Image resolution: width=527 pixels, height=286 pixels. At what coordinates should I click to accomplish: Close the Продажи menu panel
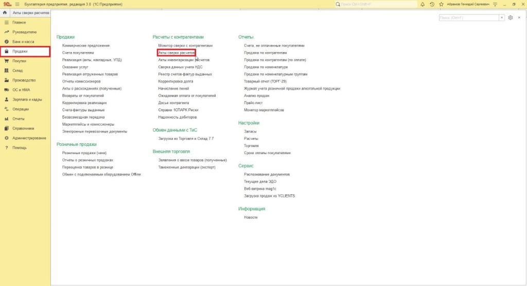point(519,18)
